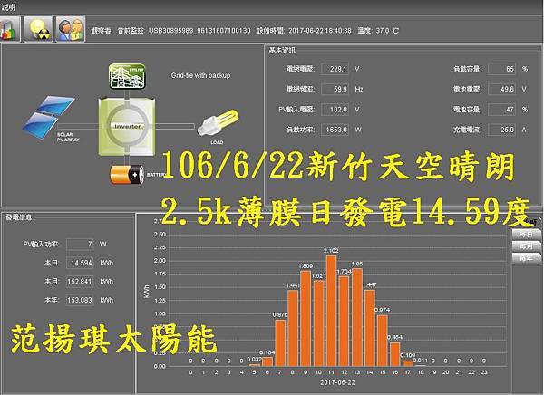Click the charging current field showing 25.0
The height and width of the screenshot is (395, 544).
(x=502, y=130)
